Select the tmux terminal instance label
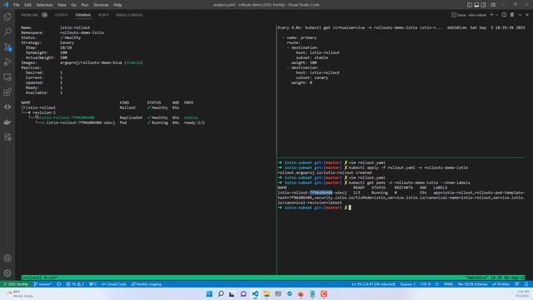Viewport: 533px width, 300px height. [469, 15]
